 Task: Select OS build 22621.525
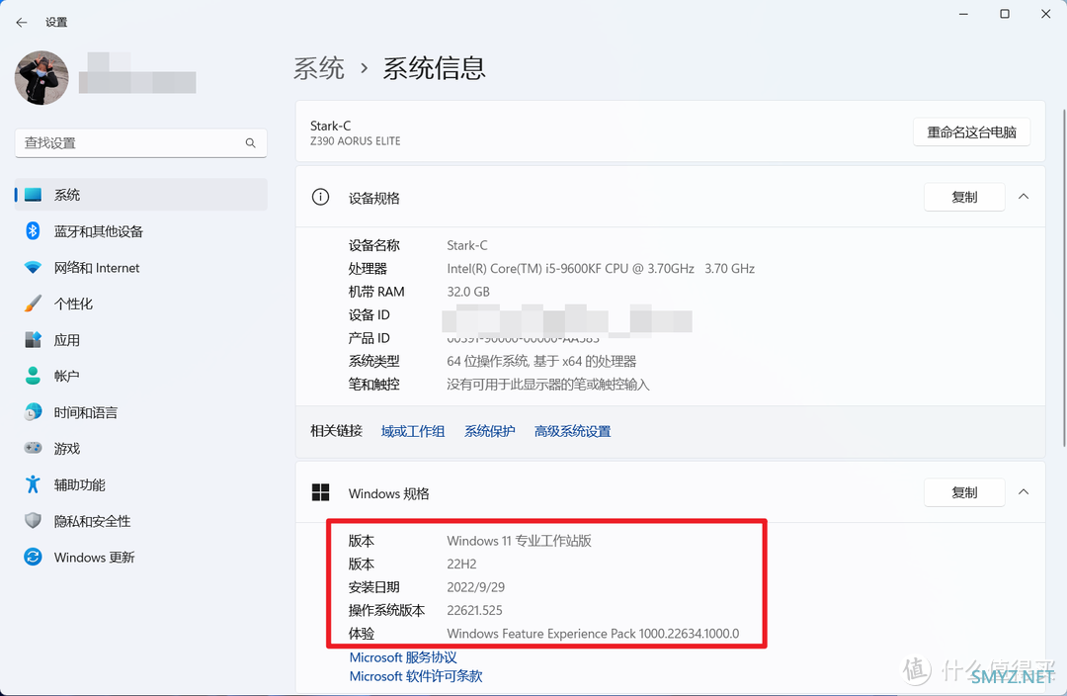(x=474, y=611)
